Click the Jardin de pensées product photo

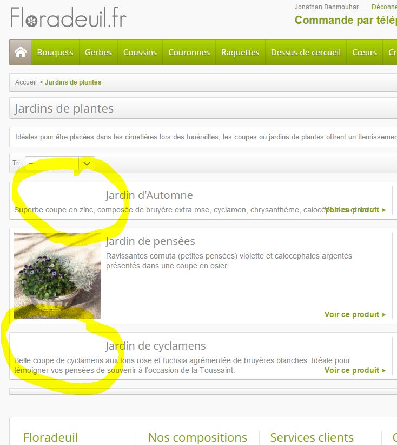pyautogui.click(x=57, y=276)
